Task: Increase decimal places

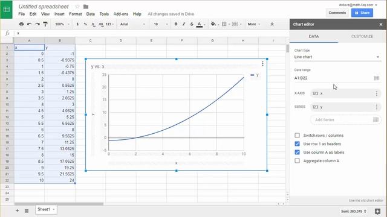Action: 101,24
